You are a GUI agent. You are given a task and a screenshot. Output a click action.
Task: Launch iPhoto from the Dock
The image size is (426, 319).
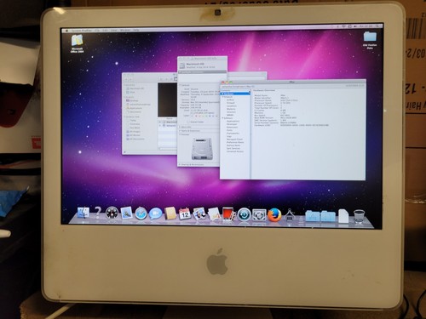pyautogui.click(x=199, y=214)
